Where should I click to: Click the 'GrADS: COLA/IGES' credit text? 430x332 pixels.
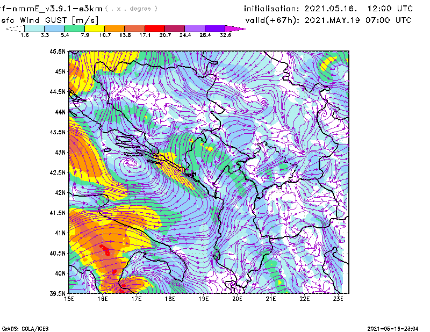(25, 329)
